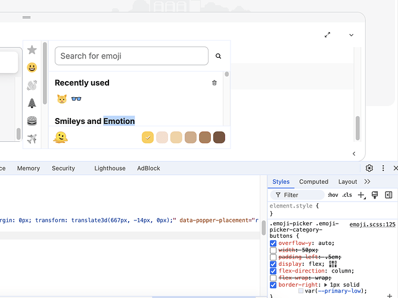Select medium-light skin tone swatch
This screenshot has height=298, width=398.
(x=176, y=137)
